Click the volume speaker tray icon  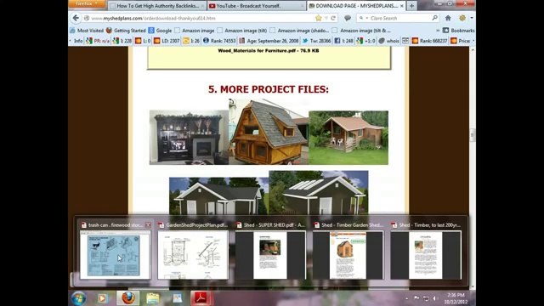point(434,298)
